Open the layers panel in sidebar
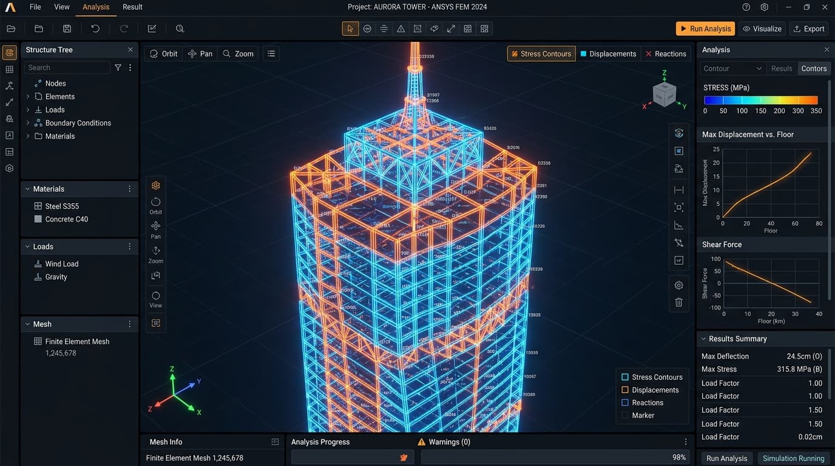This screenshot has height=466, width=835. point(10,52)
